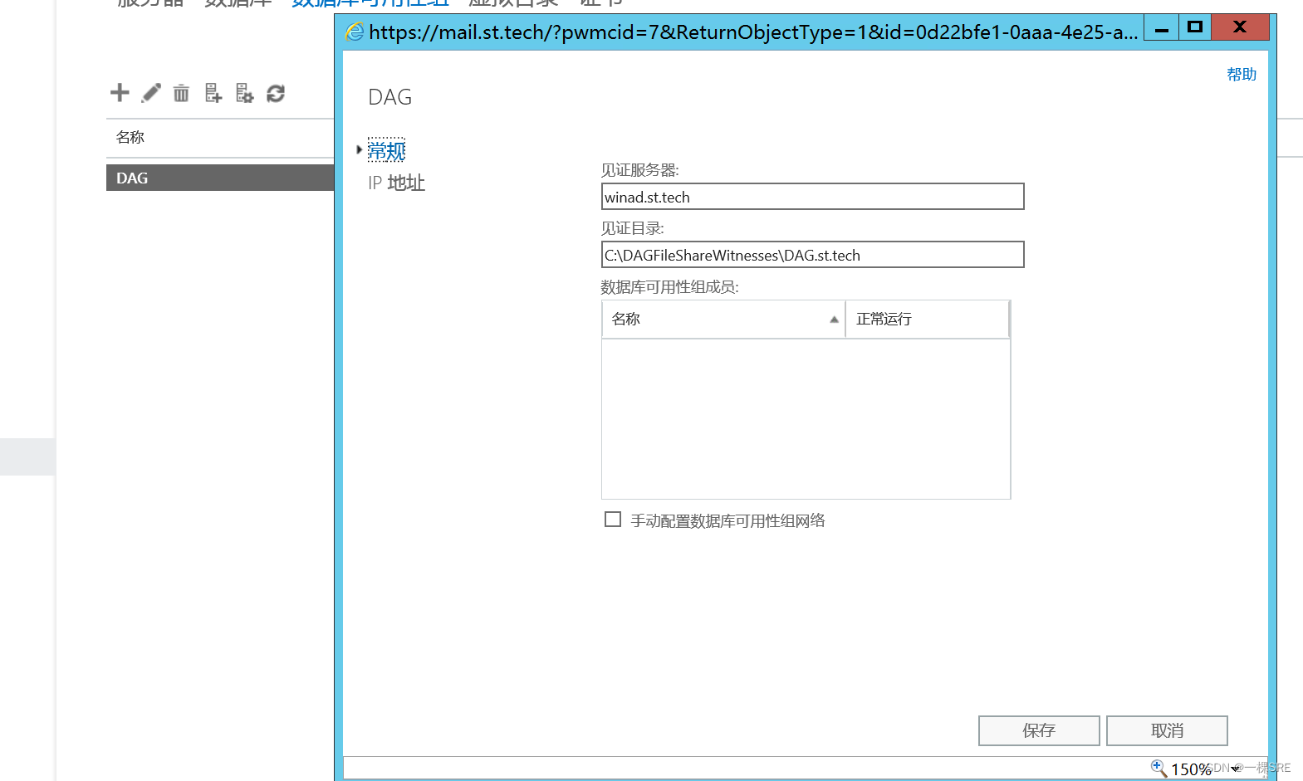Click the 取消 button

point(1167,730)
